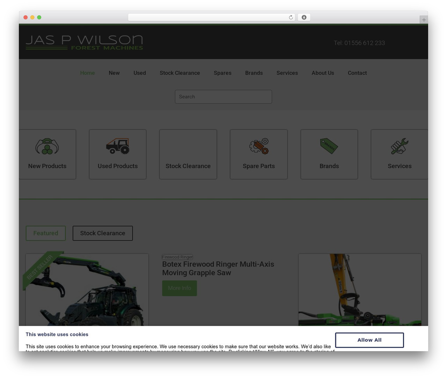Minimize browser window yellow button

pos(32,17)
